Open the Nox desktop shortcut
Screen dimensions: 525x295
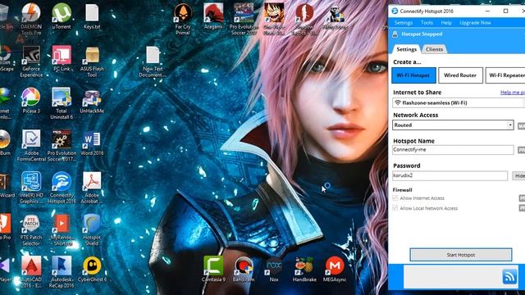point(274,269)
